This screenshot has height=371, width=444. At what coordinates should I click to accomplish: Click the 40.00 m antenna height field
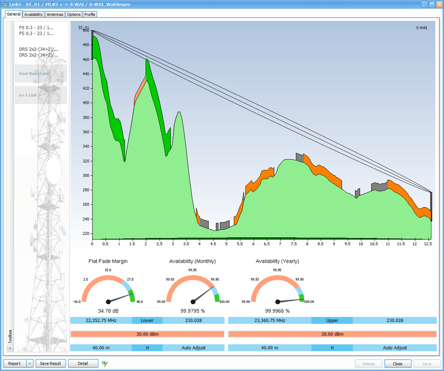[101, 348]
